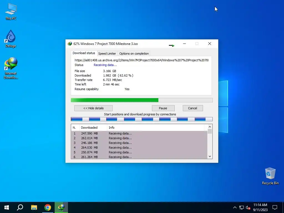
Task: Select connection row 1 with 247.590 MB
Action: [139, 133]
